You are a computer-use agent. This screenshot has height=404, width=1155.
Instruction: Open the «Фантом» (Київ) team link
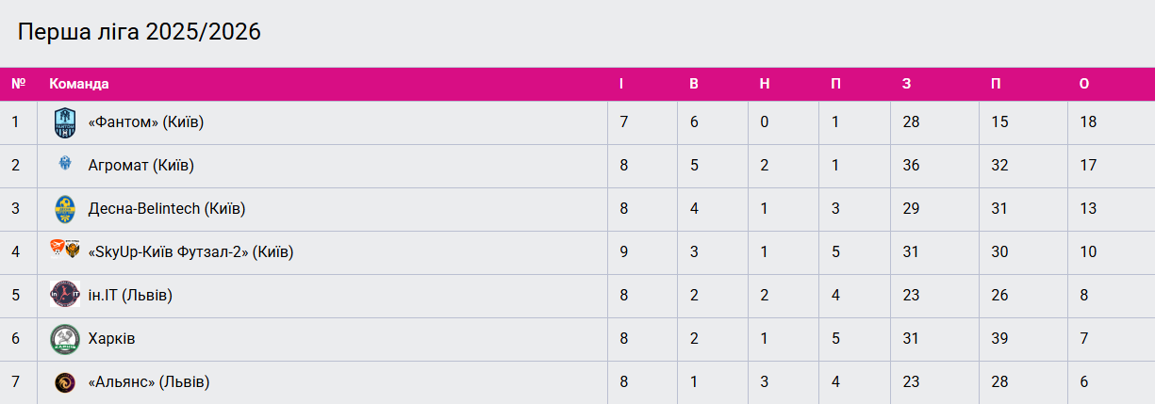pos(146,122)
